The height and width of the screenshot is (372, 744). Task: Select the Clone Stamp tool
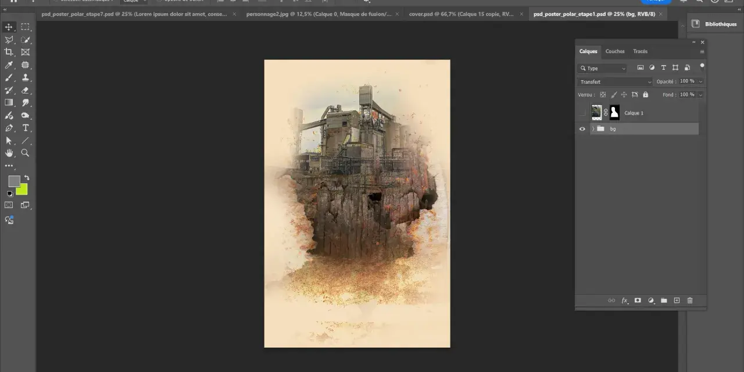pyautogui.click(x=26, y=77)
